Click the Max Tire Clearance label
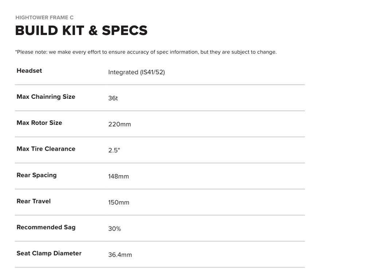The height and width of the screenshot is (280, 373). click(46, 149)
